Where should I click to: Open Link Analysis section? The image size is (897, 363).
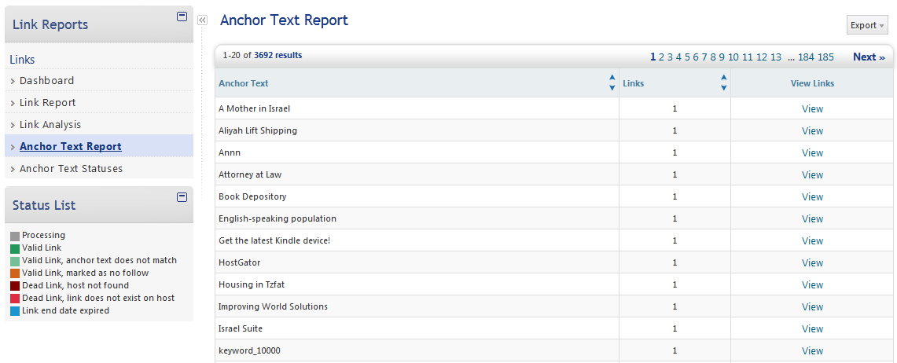[x=50, y=125]
